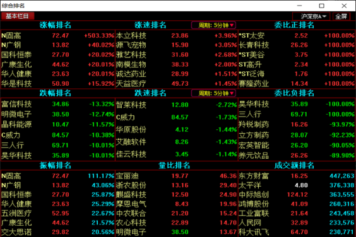The image size is (356, 237).
Task: Select 富信科技 in 跌幅排名
Action: 58,104
